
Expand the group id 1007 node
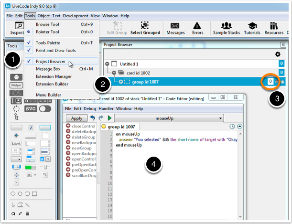pos(121,82)
